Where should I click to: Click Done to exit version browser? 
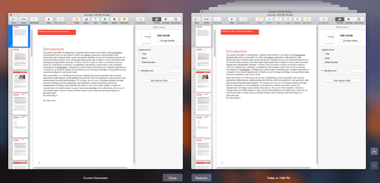click(172, 178)
